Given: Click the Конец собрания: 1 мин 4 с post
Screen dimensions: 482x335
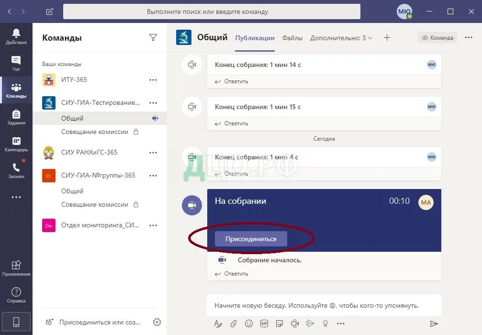Looking at the screenshot, I should [325, 157].
